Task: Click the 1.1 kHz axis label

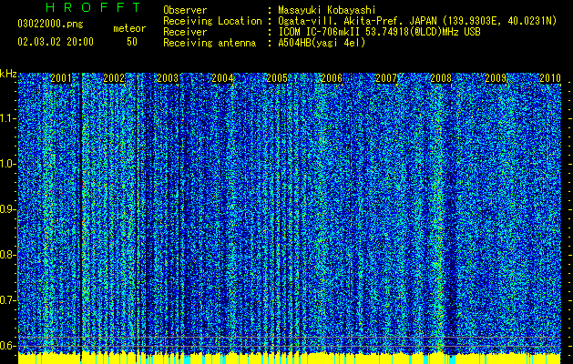Action: 6,118
